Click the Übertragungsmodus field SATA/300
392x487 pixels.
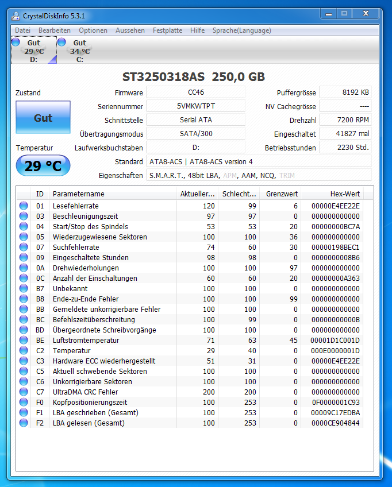click(x=196, y=134)
